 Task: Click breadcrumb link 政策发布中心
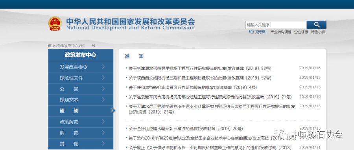[x=68, y=46]
